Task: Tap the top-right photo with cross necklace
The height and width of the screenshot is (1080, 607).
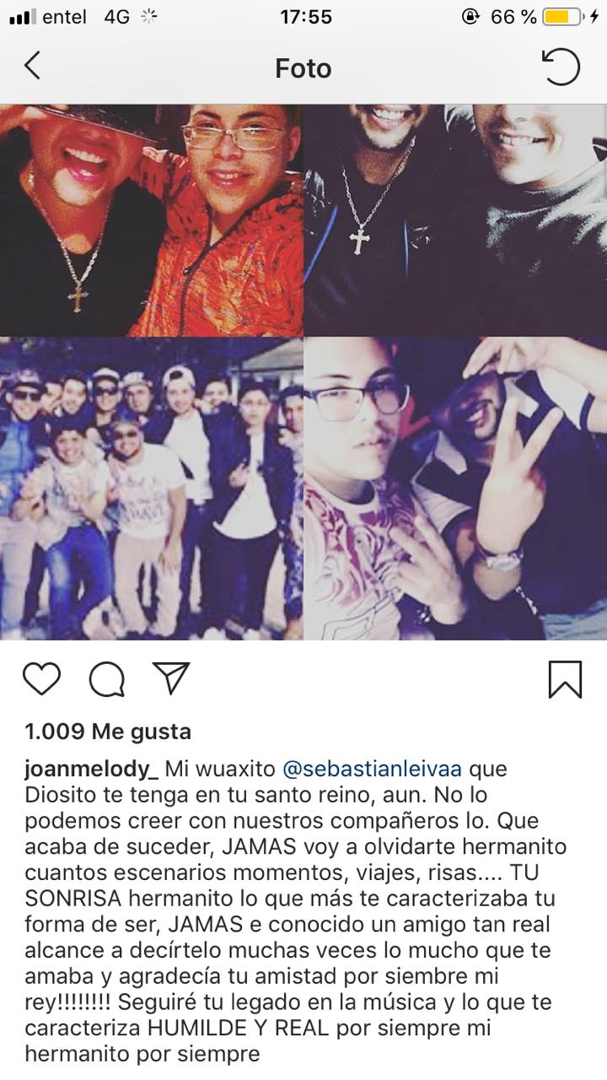Action: (455, 220)
